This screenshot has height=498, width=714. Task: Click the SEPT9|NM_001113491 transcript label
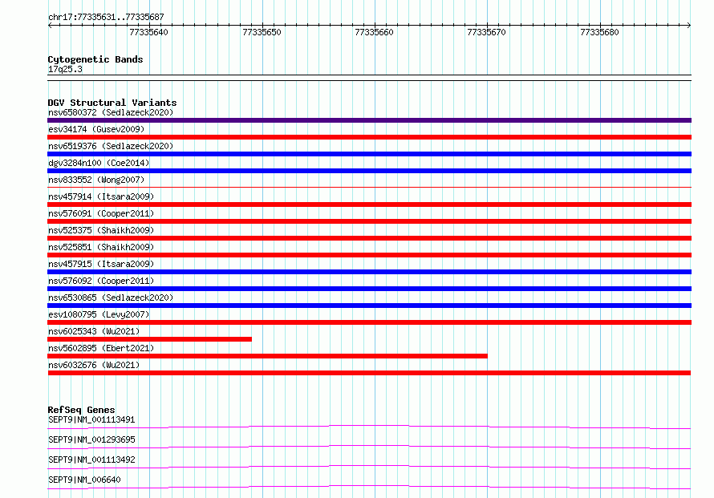[x=91, y=419]
